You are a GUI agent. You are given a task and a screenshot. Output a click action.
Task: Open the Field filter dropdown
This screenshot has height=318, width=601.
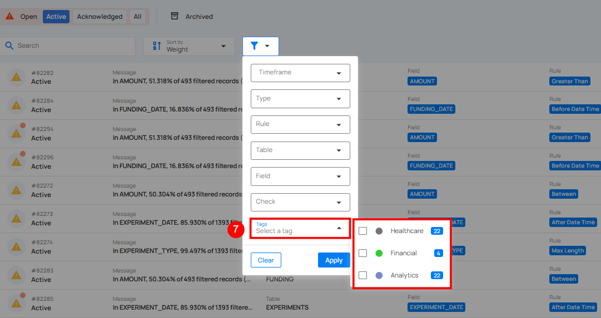pos(300,176)
